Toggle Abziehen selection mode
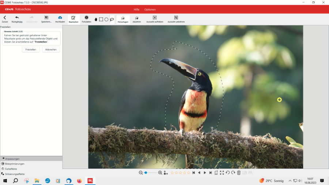The image size is (329, 185). [x=137, y=19]
